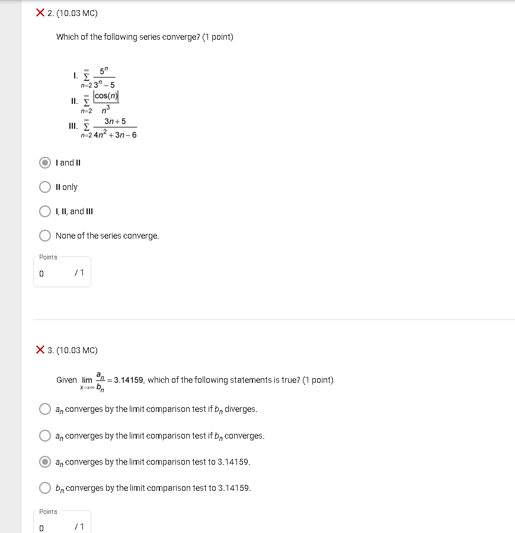Choose the 'I, II, and III' answer
515x533 pixels.
(44, 211)
